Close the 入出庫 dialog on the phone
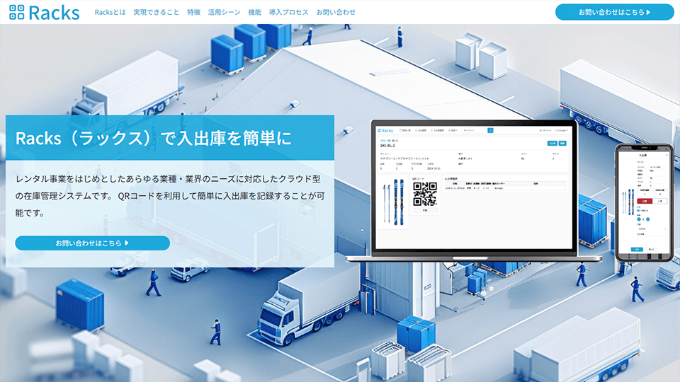The width and height of the screenshot is (680, 382). click(x=666, y=154)
